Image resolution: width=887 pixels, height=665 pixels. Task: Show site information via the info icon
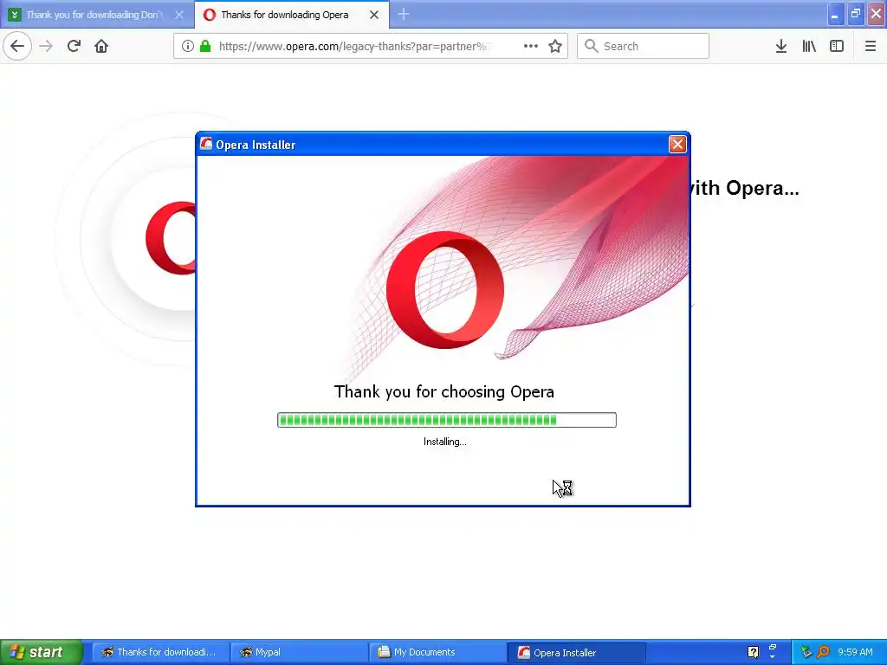point(188,46)
